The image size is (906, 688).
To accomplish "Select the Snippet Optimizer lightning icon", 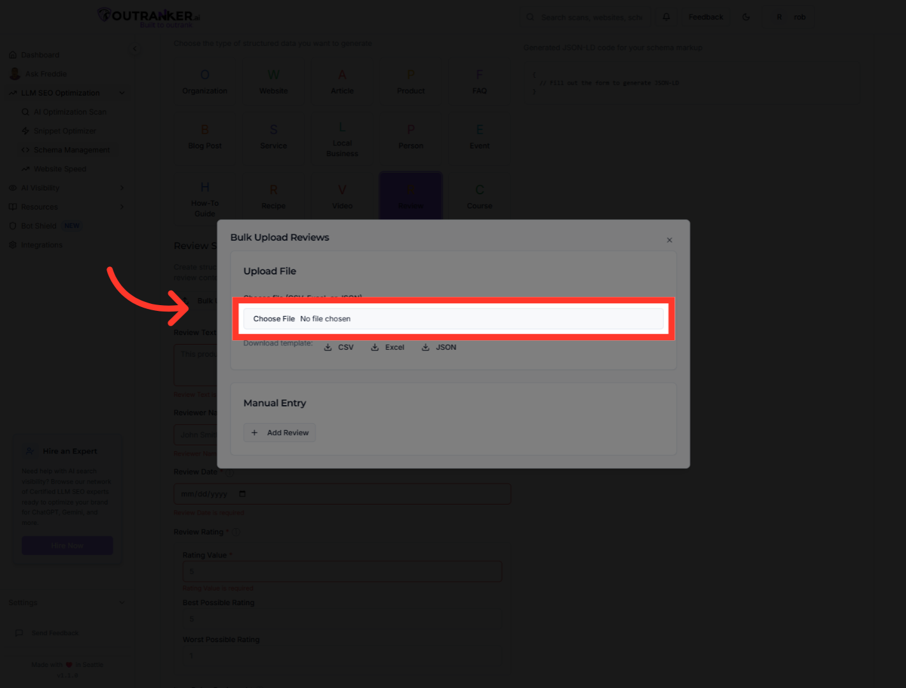I will 25,131.
